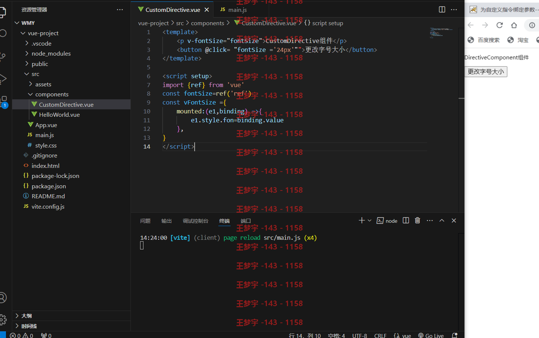Expand the public folder
The width and height of the screenshot is (539, 338).
(72, 64)
